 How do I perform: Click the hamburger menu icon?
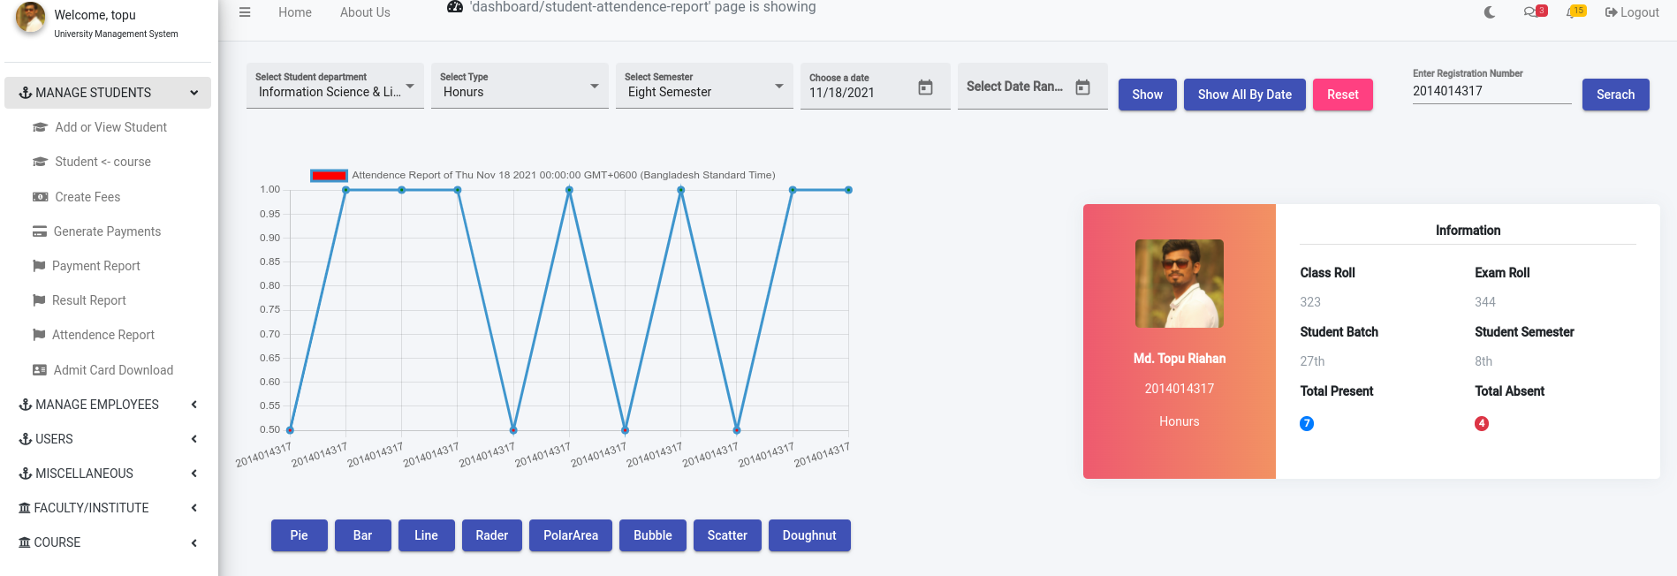tap(245, 12)
